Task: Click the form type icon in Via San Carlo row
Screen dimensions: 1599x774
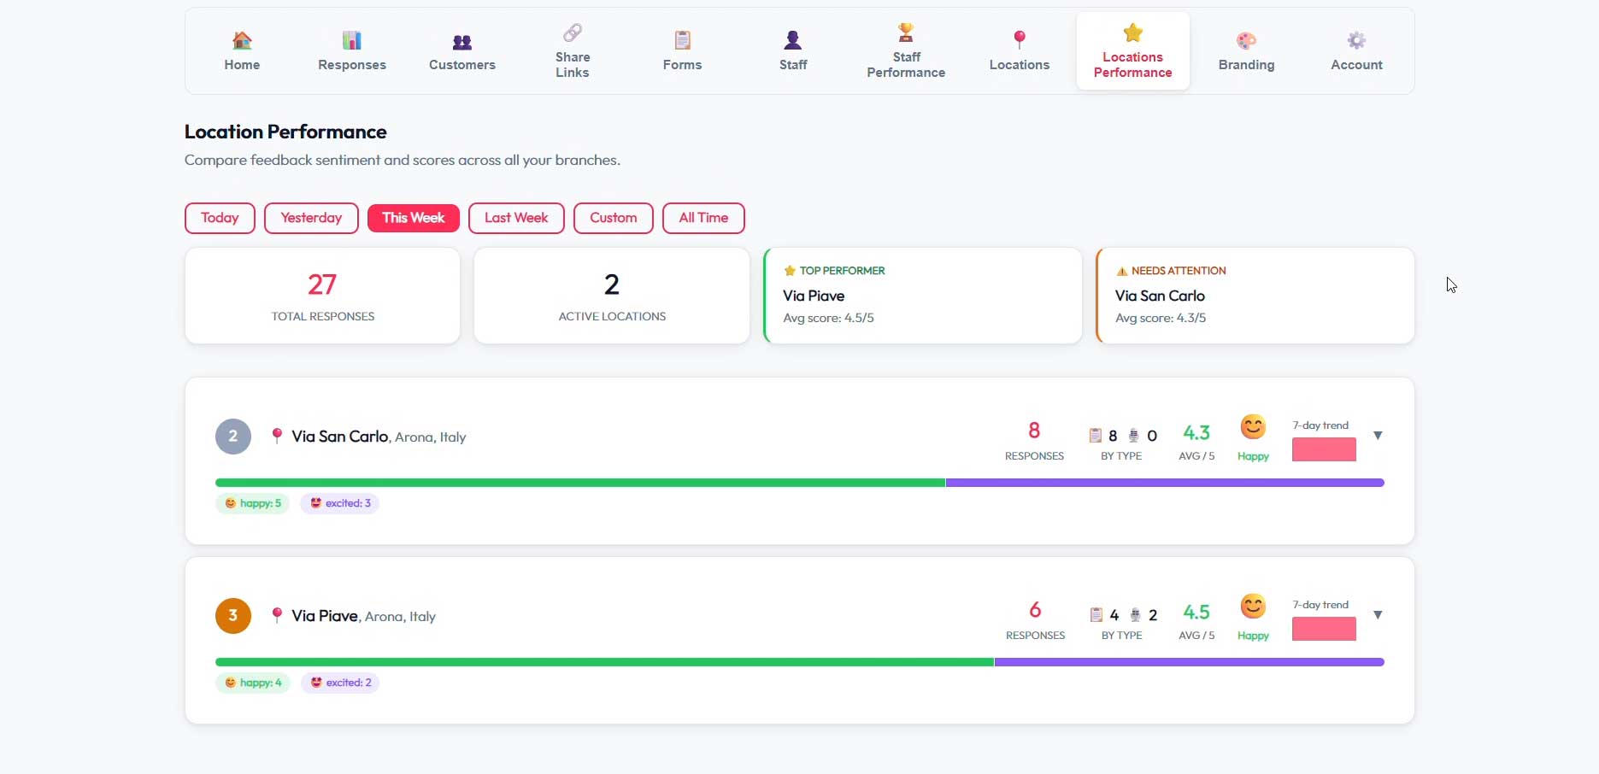Action: (1095, 436)
